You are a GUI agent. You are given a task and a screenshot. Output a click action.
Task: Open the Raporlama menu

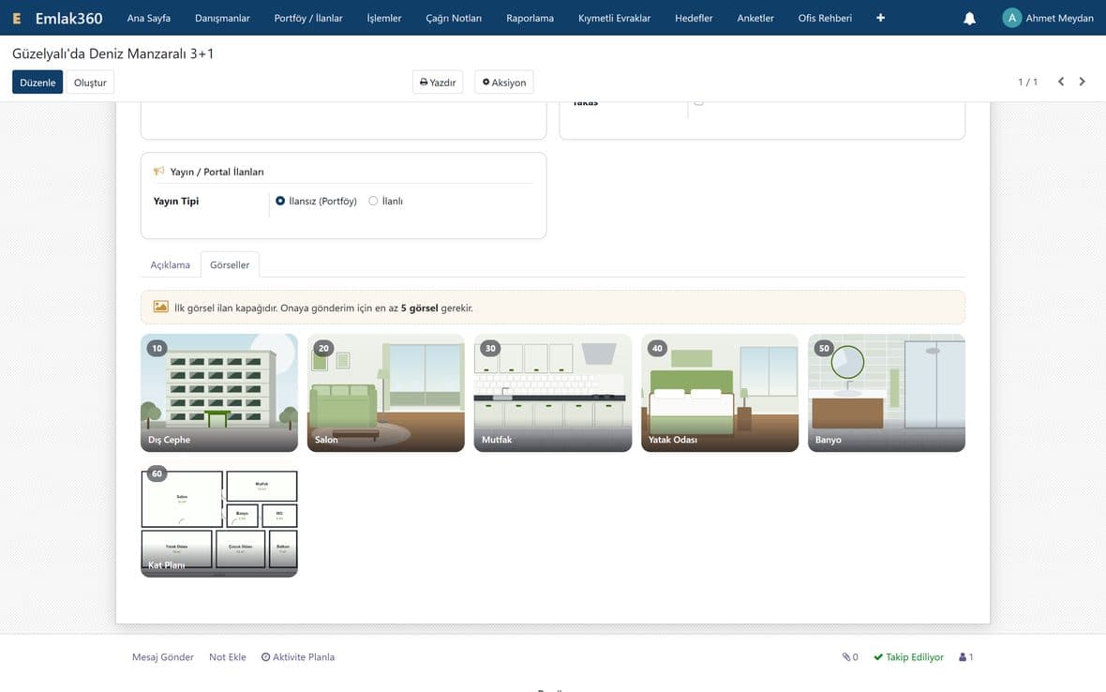(530, 18)
